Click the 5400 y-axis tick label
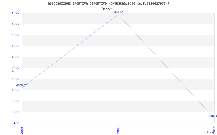The height and width of the screenshot is (135, 217). tap(15, 13)
